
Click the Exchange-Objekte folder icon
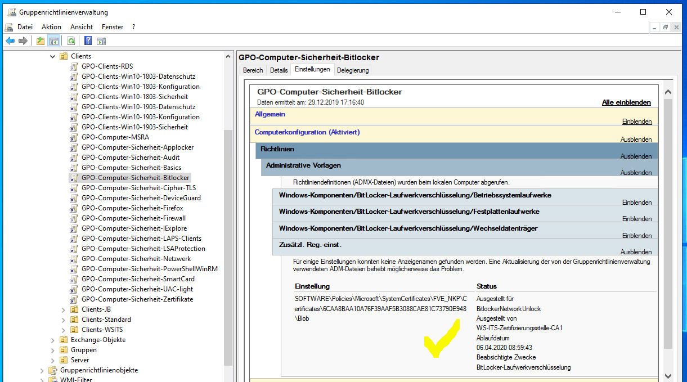tap(64, 340)
